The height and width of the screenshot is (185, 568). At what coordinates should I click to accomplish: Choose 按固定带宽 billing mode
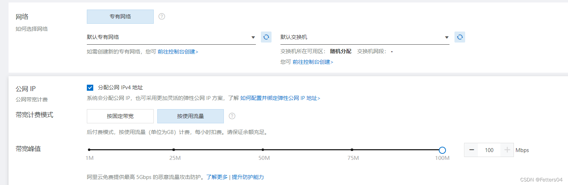[120, 116]
